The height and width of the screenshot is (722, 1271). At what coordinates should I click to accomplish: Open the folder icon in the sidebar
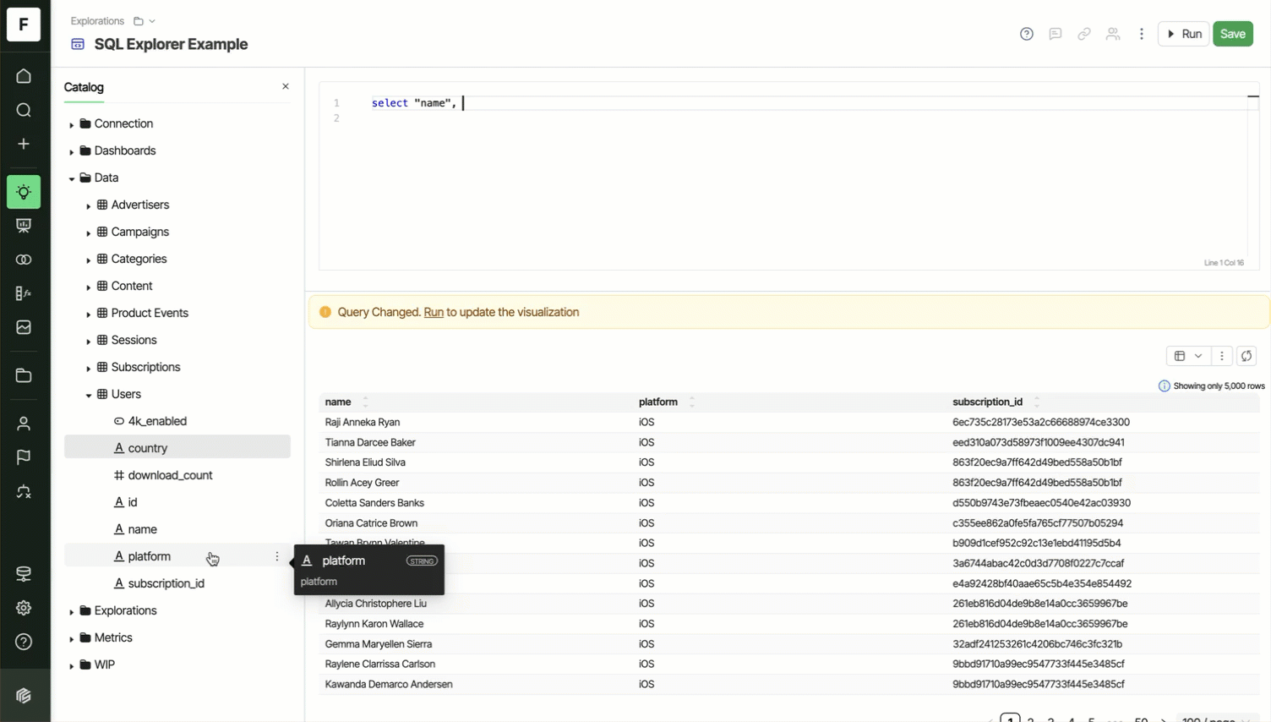24,375
